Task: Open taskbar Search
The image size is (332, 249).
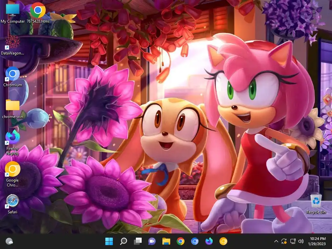Action: click(x=124, y=241)
